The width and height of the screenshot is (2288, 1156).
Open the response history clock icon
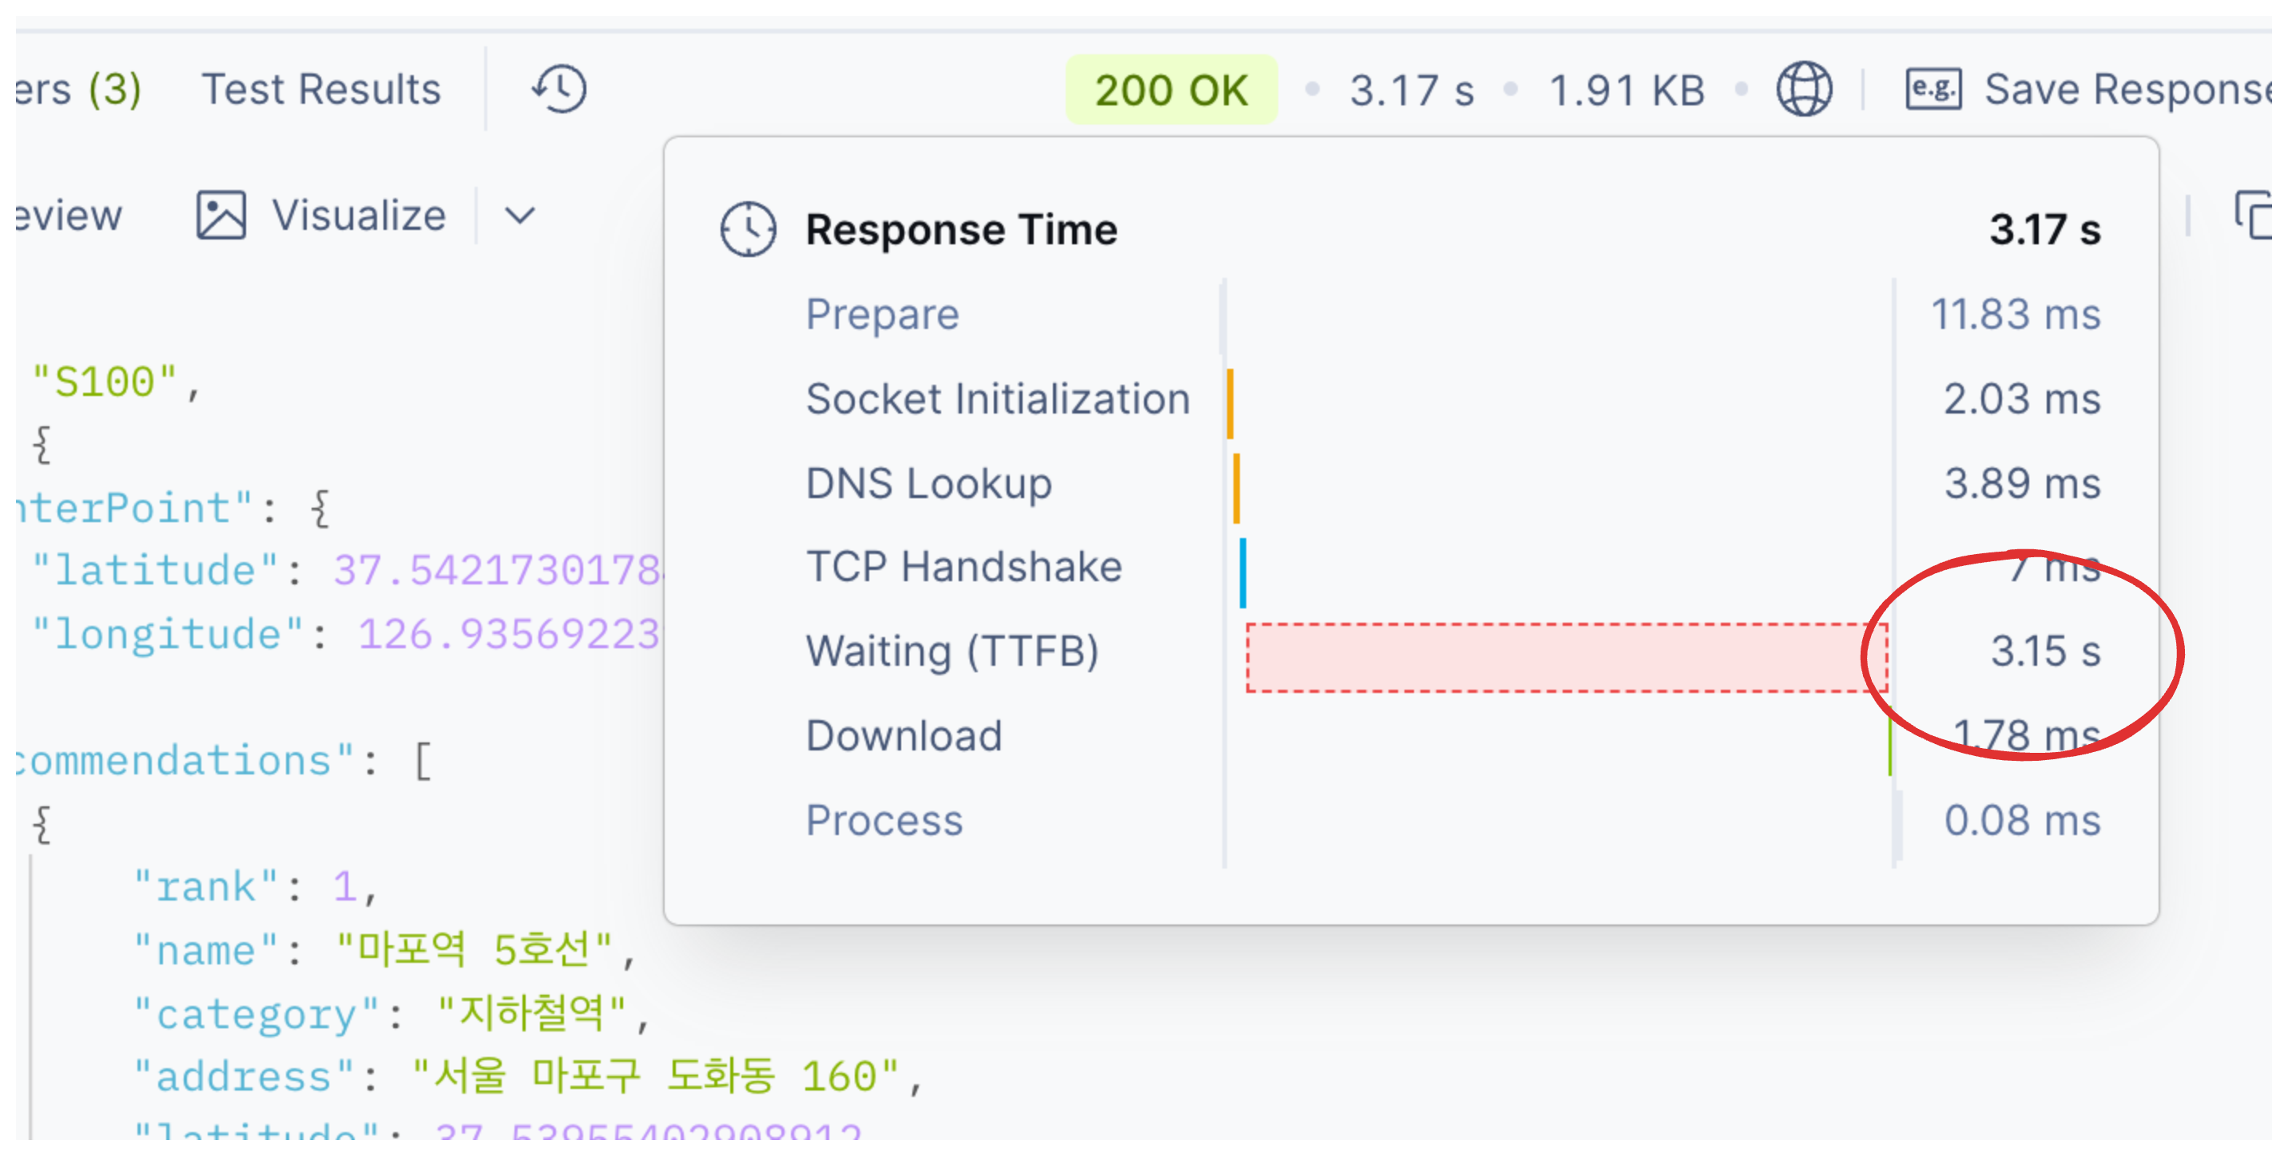tap(558, 89)
